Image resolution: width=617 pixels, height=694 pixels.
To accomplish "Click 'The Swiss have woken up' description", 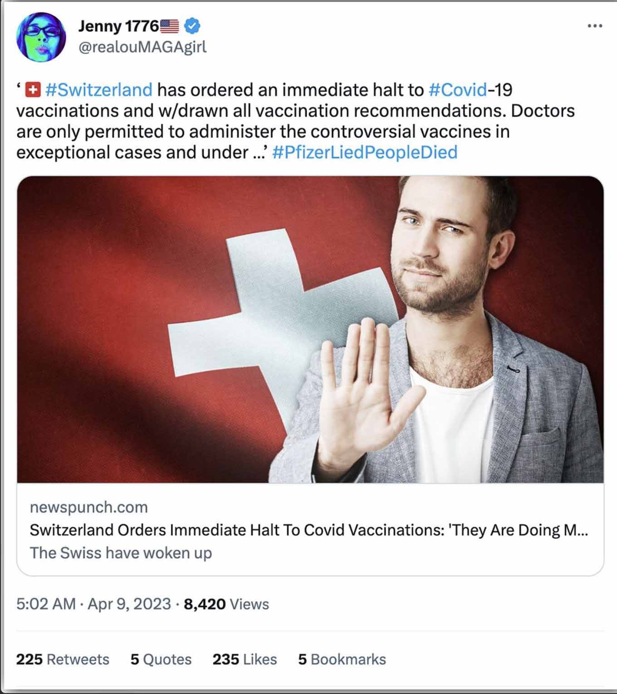I will [x=121, y=553].
